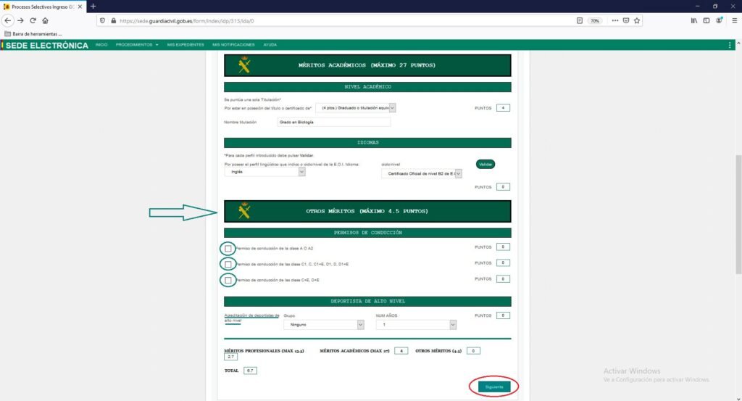Check driving licence classes C+E, D+E
Screen dimensions: 742x401
pyautogui.click(x=228, y=281)
